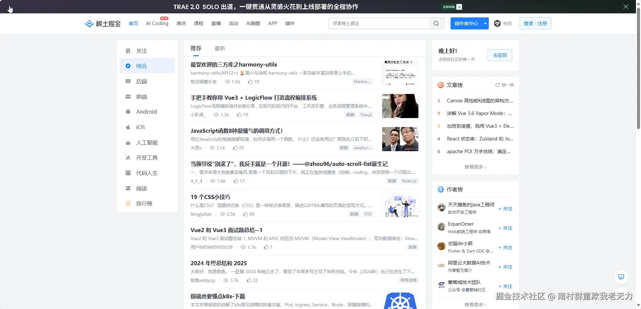Click the 去签到 button
641x309 pixels.
click(x=500, y=55)
